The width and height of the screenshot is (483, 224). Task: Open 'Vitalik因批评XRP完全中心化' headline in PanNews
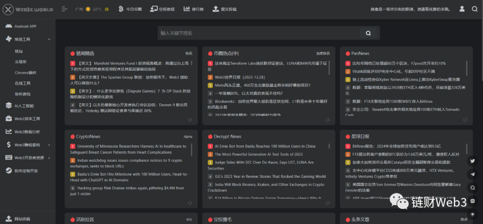click(x=394, y=71)
